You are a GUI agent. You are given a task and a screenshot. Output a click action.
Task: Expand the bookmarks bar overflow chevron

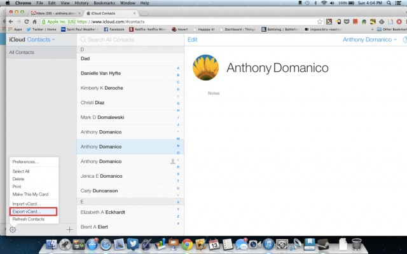point(373,30)
